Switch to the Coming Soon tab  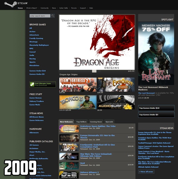click(96, 122)
